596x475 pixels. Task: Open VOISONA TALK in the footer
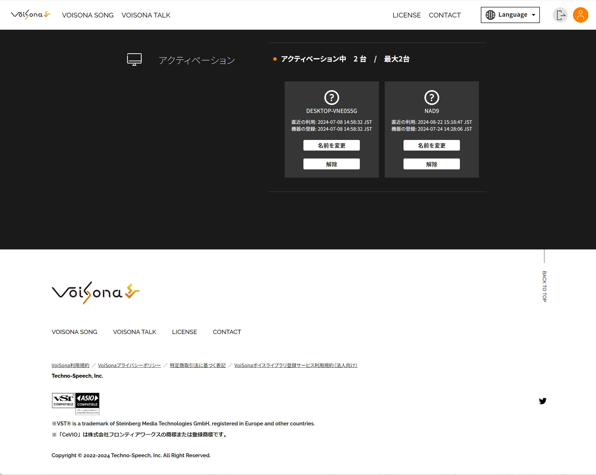pyautogui.click(x=135, y=332)
